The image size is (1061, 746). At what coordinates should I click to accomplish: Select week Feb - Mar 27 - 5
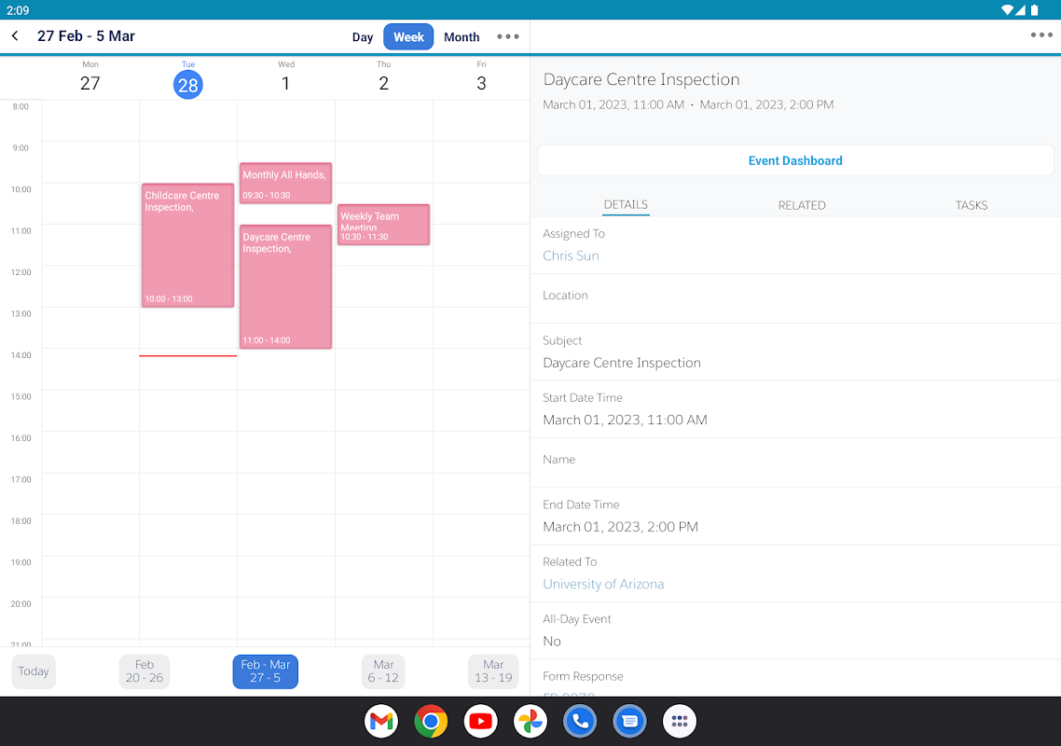[265, 671]
